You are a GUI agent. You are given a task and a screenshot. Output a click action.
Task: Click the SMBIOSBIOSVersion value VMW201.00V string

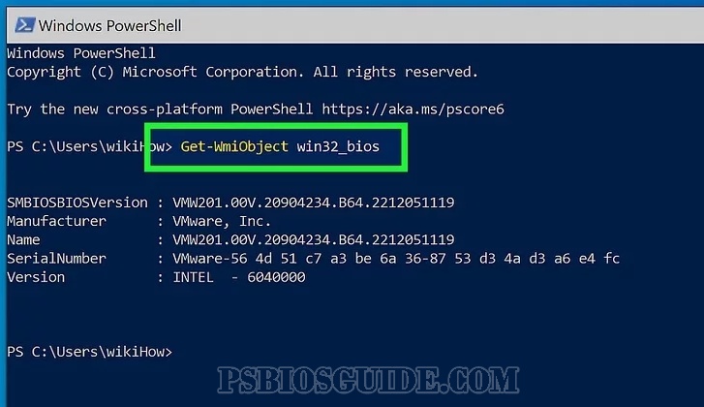click(314, 203)
